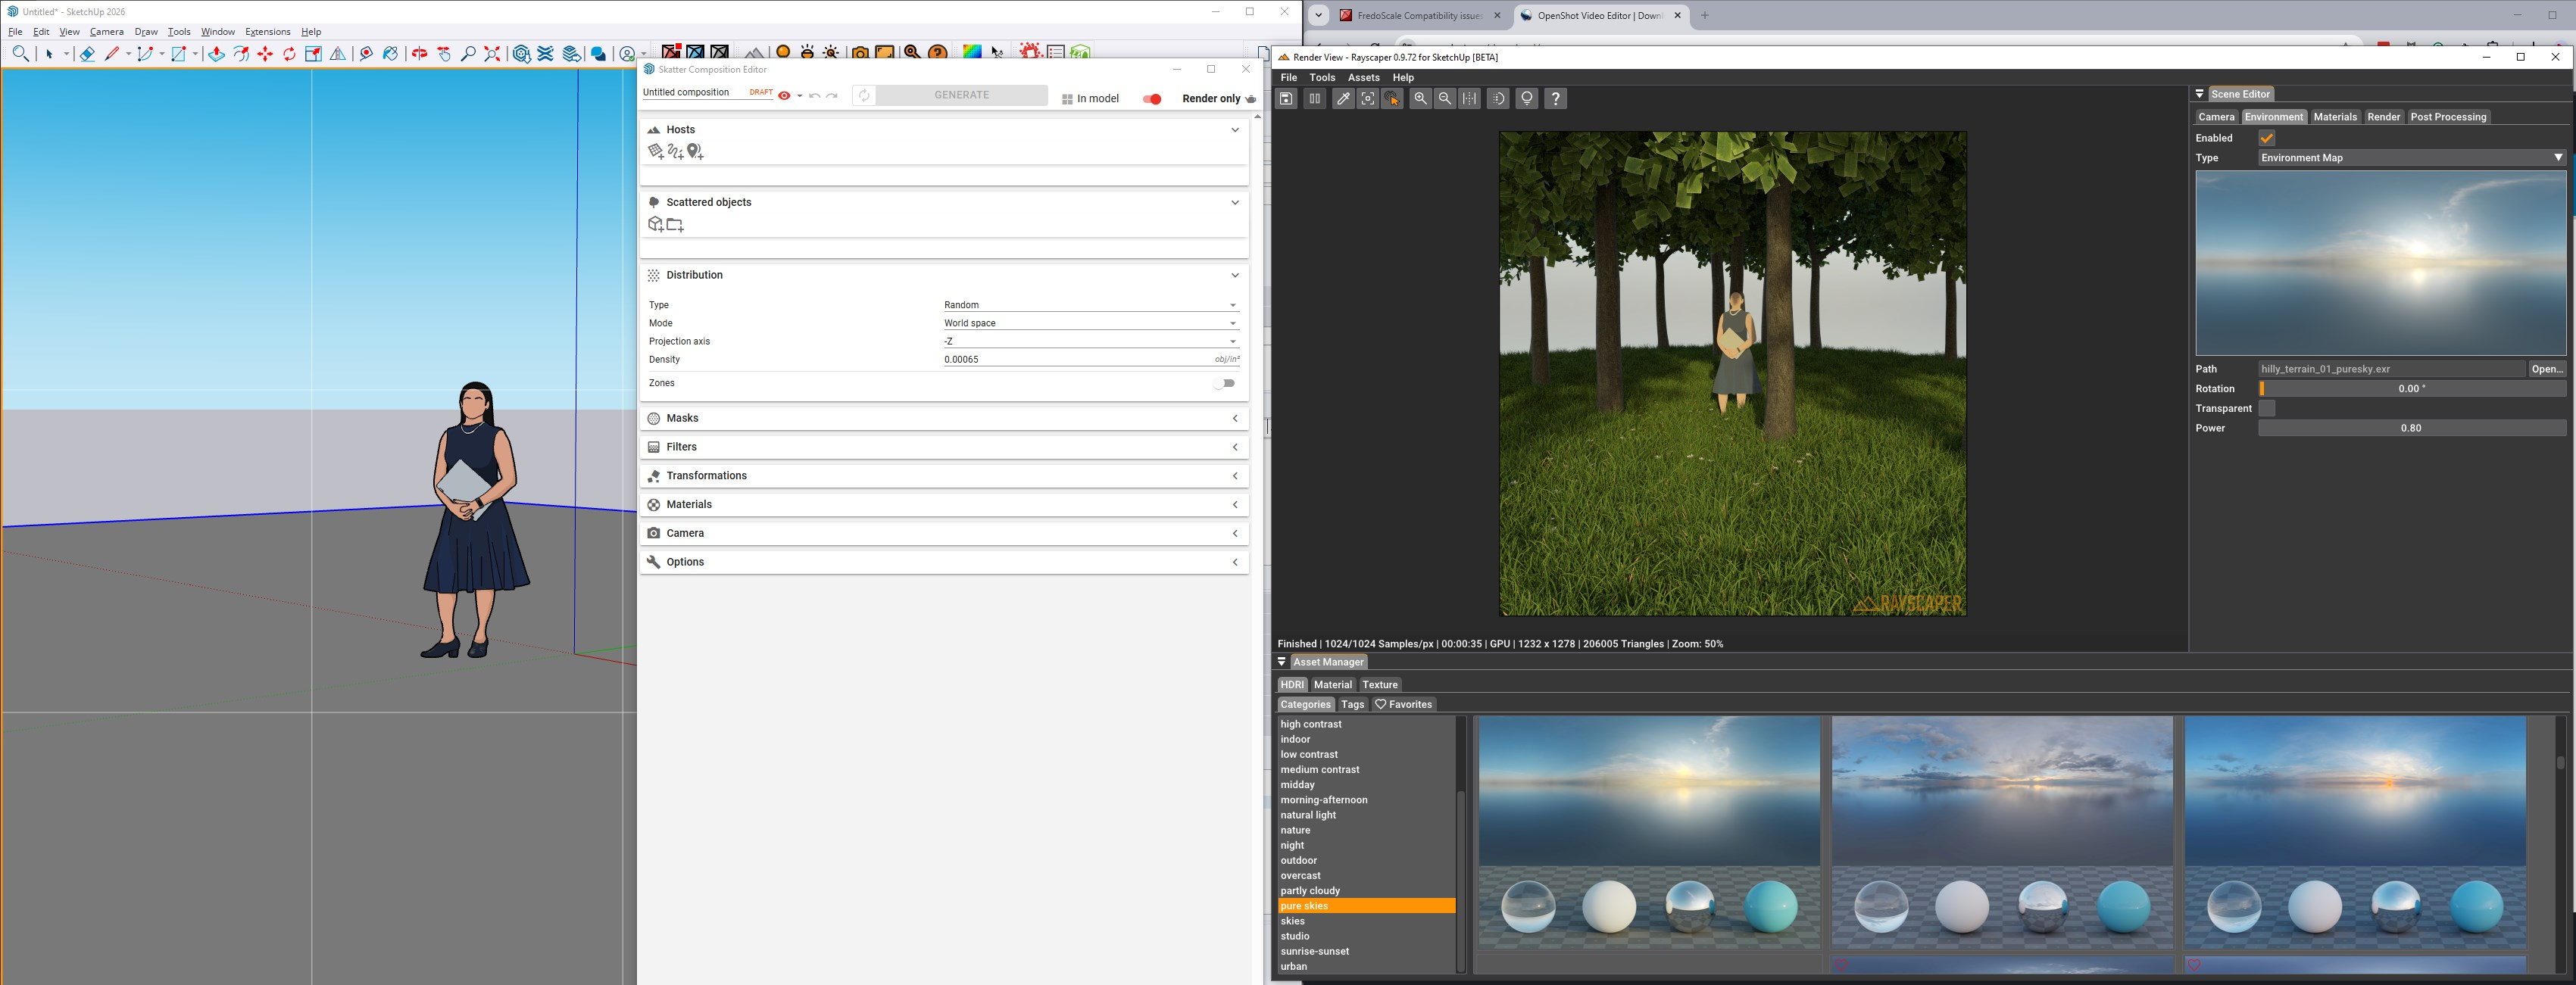Click the Open... button next to Path
Viewport: 2576px width, 985px height.
2546,369
